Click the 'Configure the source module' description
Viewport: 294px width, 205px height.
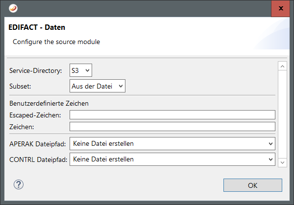[56, 42]
